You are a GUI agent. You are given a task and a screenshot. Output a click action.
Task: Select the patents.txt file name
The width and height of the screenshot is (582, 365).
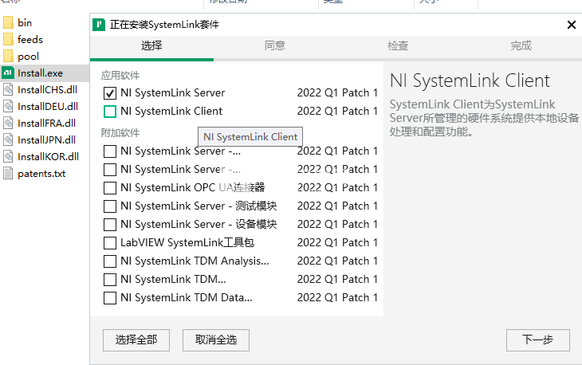41,174
